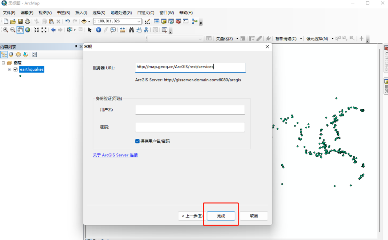Click the 完成 button
This screenshot has height=240, width=388.
coord(221,216)
